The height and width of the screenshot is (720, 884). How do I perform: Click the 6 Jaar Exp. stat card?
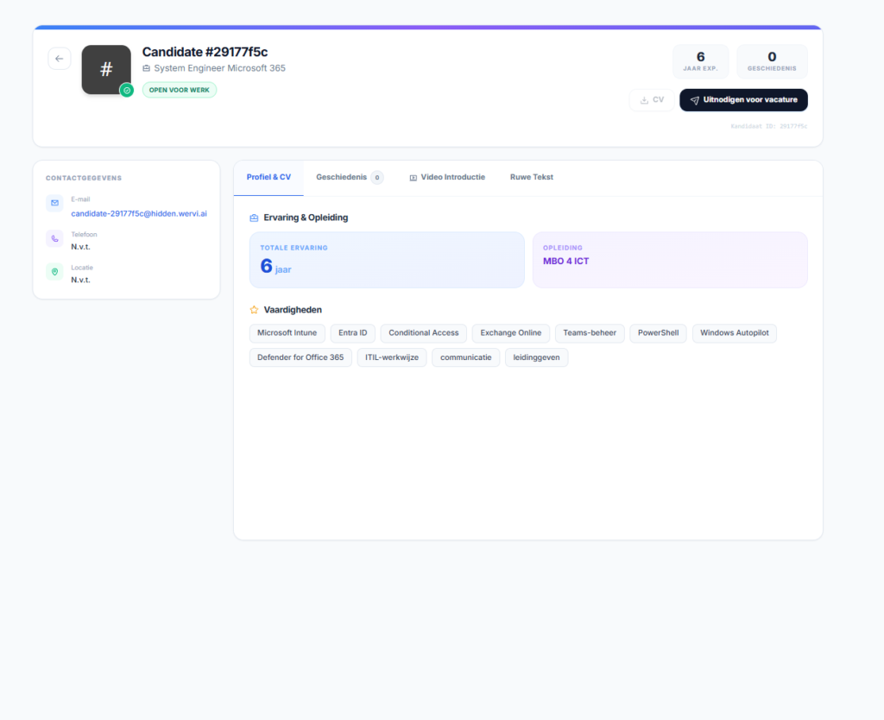[x=700, y=61]
